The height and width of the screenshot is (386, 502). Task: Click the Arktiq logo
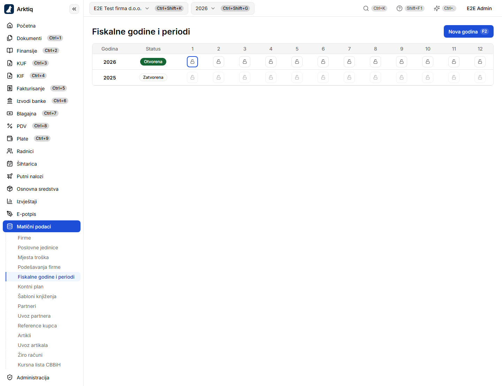pyautogui.click(x=9, y=9)
